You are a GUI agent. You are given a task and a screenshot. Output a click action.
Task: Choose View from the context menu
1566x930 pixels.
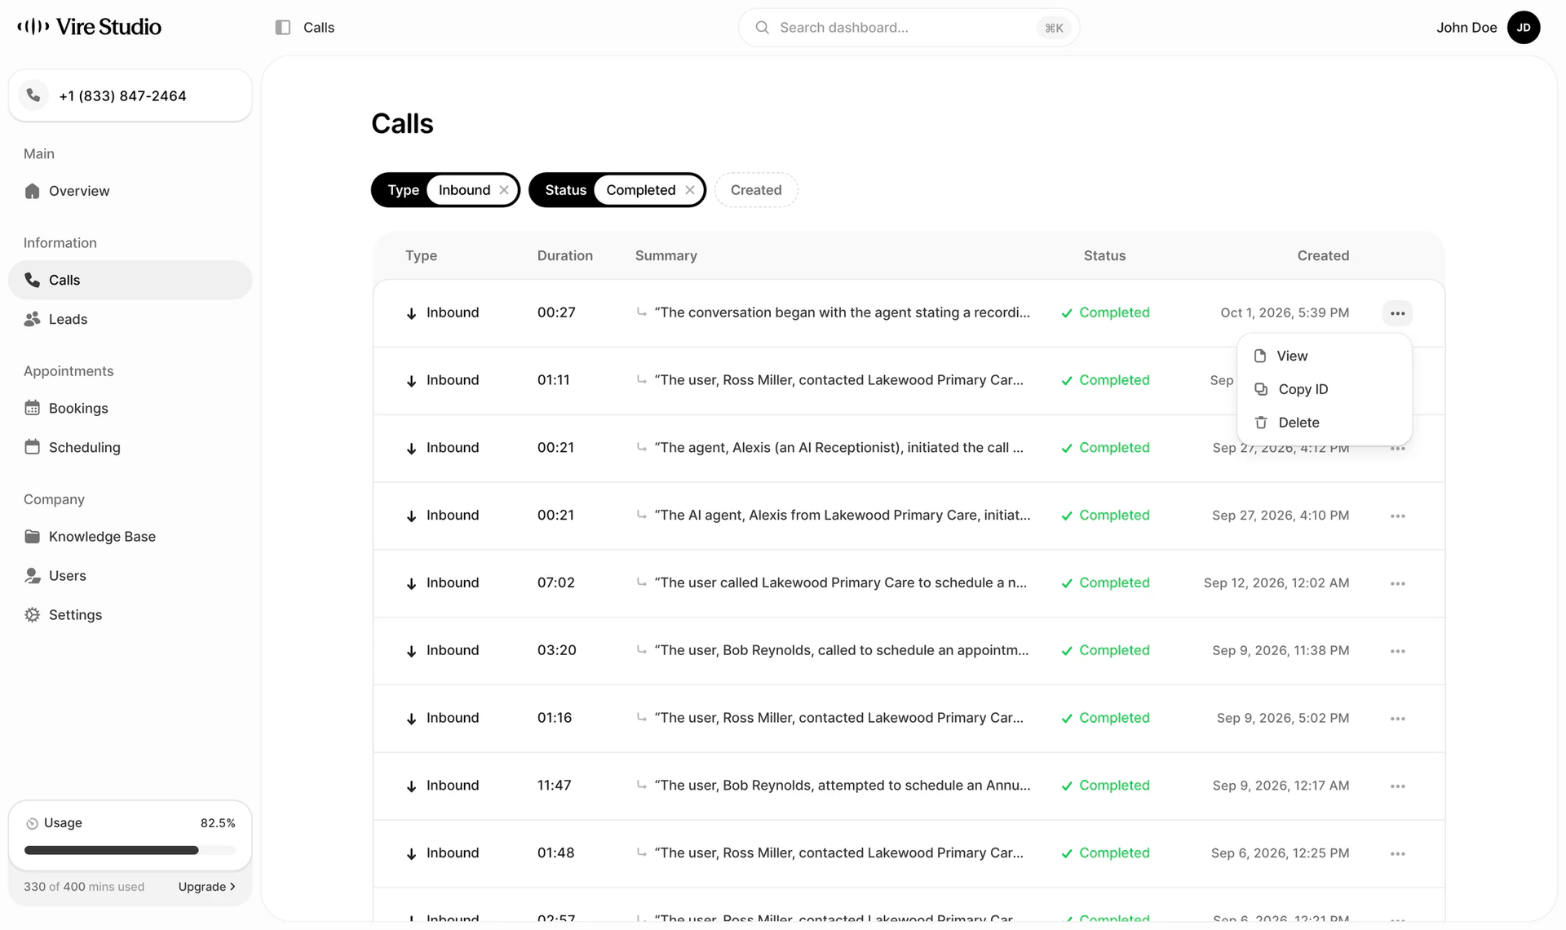[1324, 356]
